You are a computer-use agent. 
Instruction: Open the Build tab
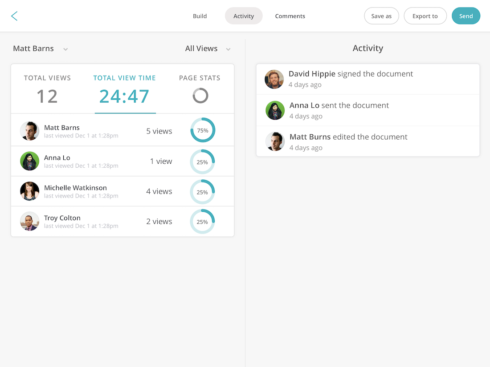(200, 16)
